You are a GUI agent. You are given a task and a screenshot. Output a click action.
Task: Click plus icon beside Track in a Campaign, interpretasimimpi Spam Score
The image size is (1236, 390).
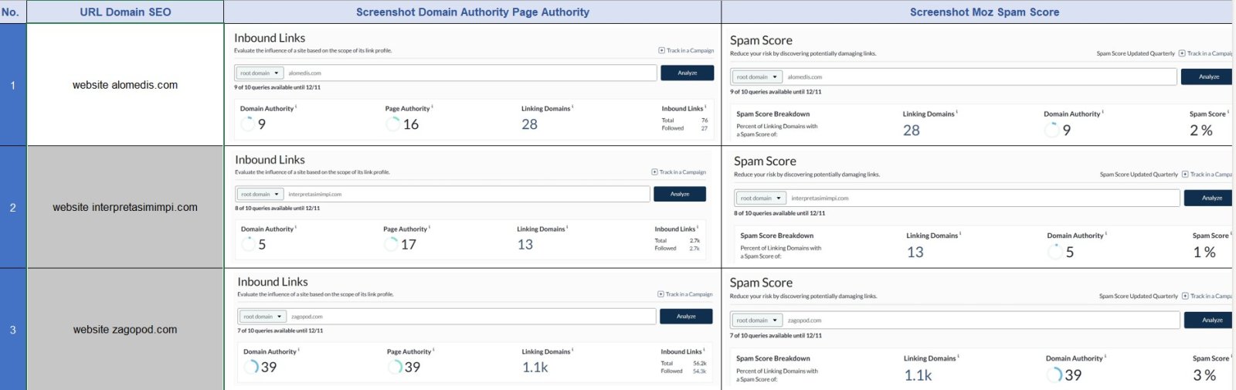point(1185,175)
